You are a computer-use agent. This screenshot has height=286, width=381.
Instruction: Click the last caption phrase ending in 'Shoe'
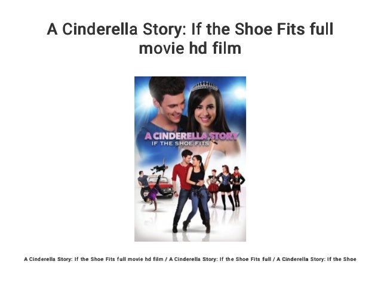[317, 259]
